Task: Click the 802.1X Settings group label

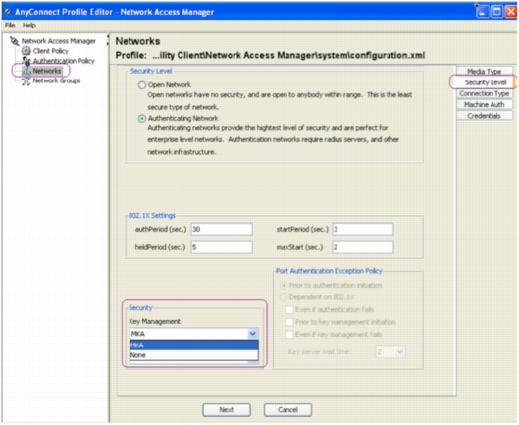Action: click(x=152, y=216)
